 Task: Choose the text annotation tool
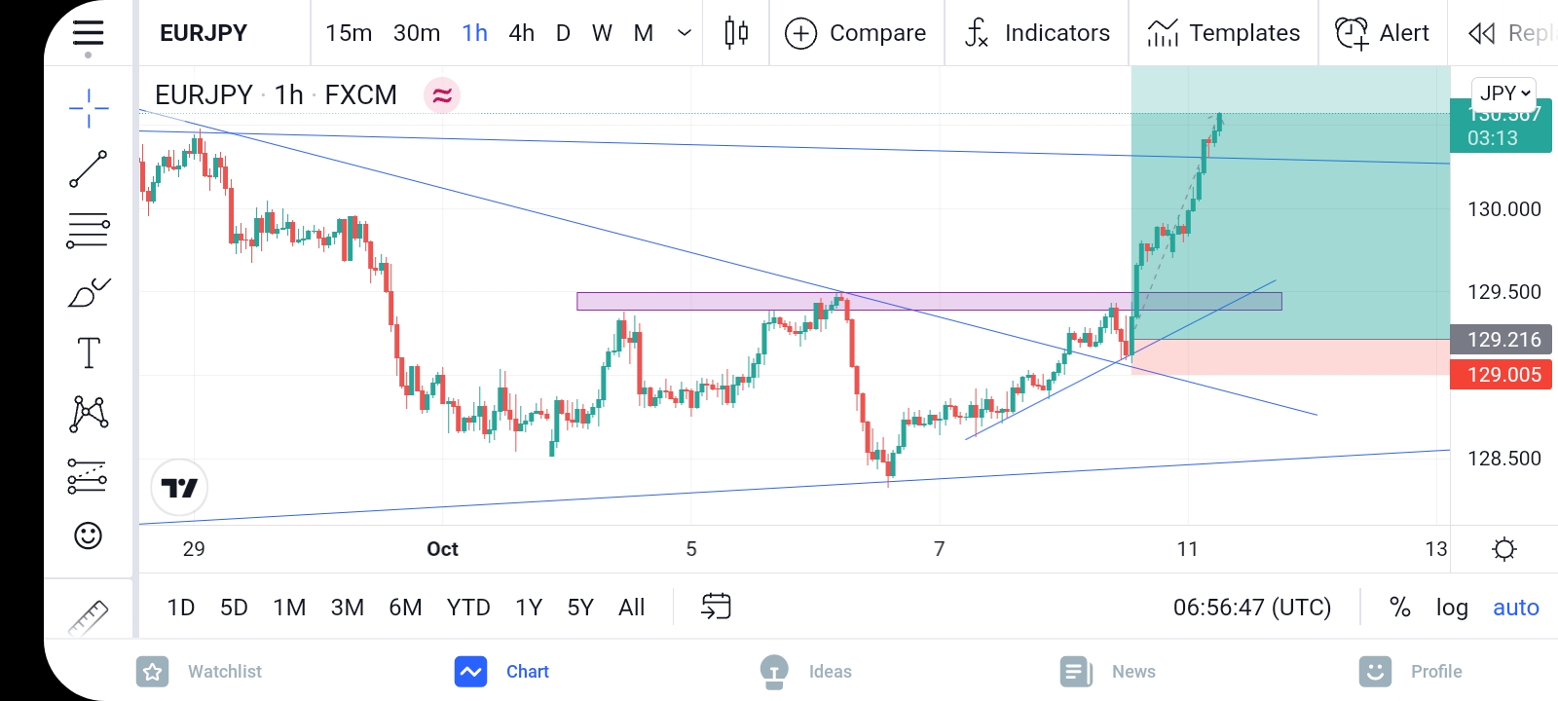pos(89,352)
